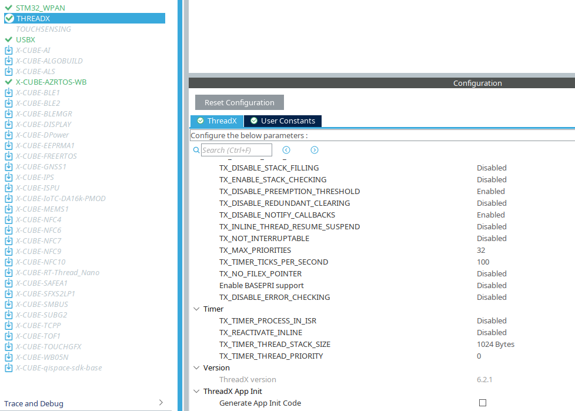Image resolution: width=575 pixels, height=411 pixels.
Task: Click the download icon beside X-CUBE-MEMS1
Action: click(x=9, y=209)
